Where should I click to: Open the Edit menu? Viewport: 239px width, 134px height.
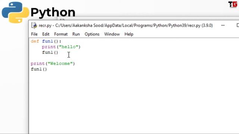[46, 34]
